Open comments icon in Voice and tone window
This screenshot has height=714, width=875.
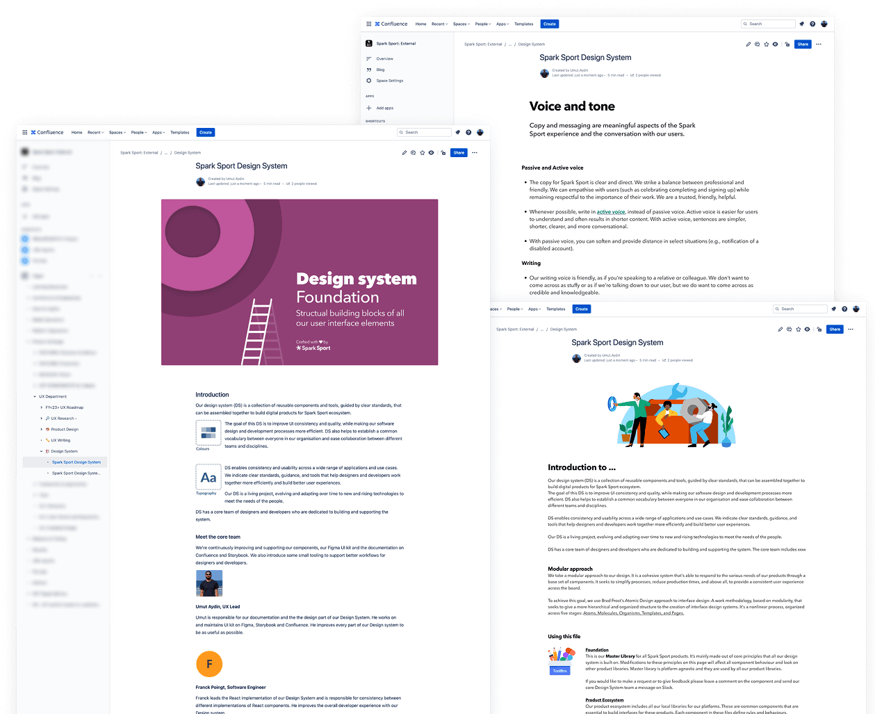pos(758,44)
